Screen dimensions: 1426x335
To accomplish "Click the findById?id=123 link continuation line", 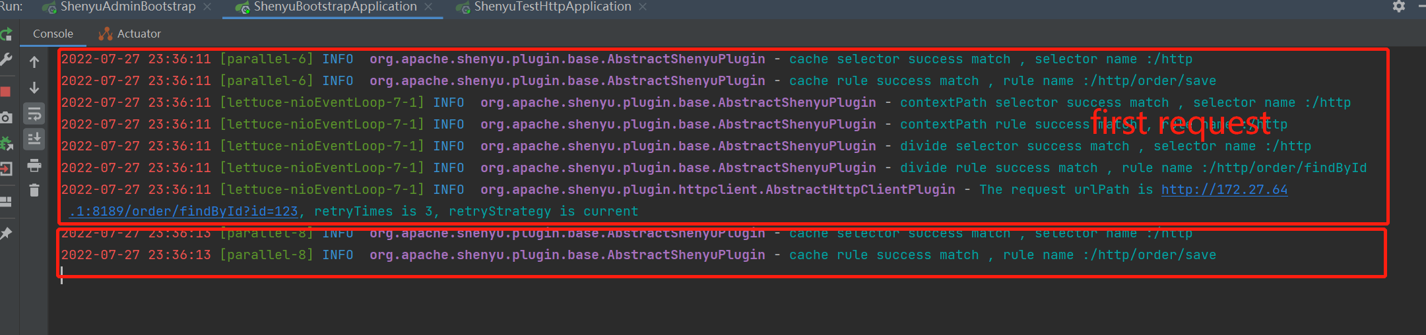I will point(183,212).
